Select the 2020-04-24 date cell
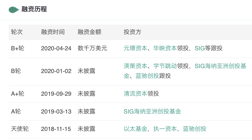Screen dimensions: 252x140 pos(56,48)
